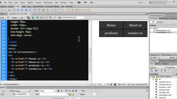
Task: Select fancyBox.html in Local Files
Action: point(164,92)
